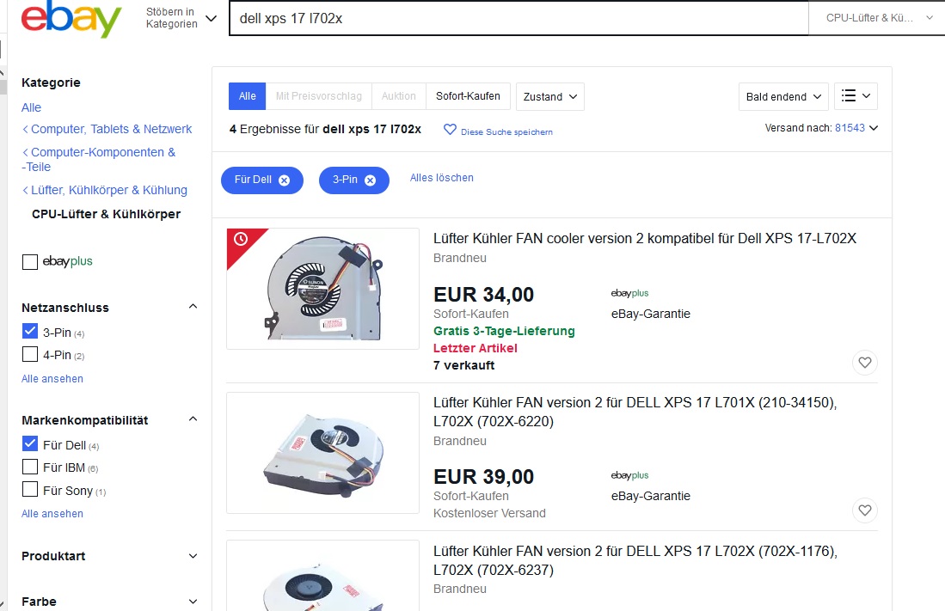Screen dimensions: 945x611
Task: Open listing for L701X (210-34150) fan
Action: click(x=635, y=412)
